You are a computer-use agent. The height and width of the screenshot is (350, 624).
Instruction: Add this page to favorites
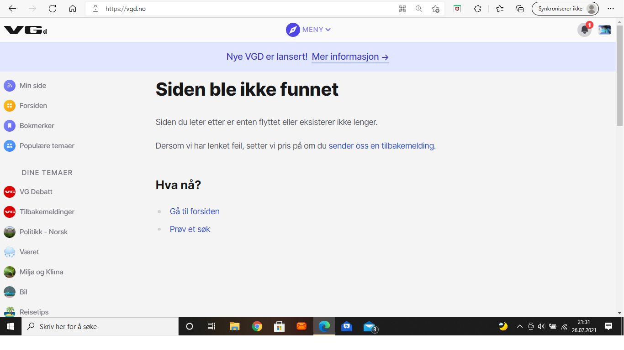(435, 9)
